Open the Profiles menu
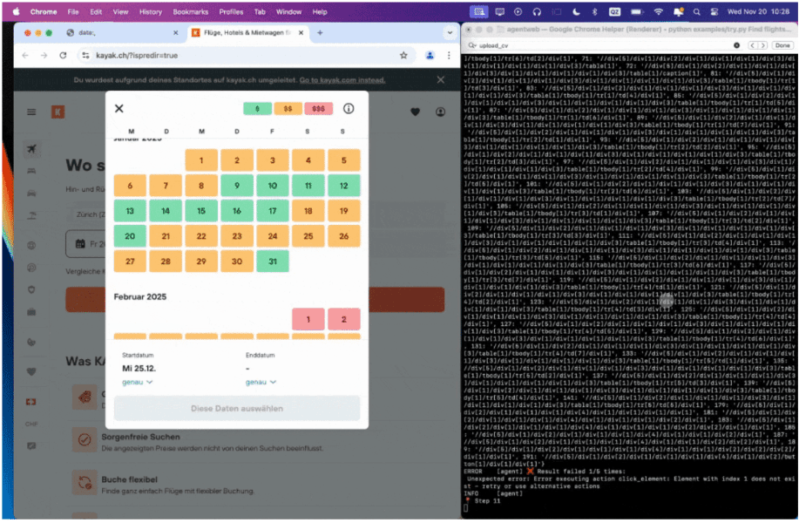This screenshot has height=523, width=799. 232,11
